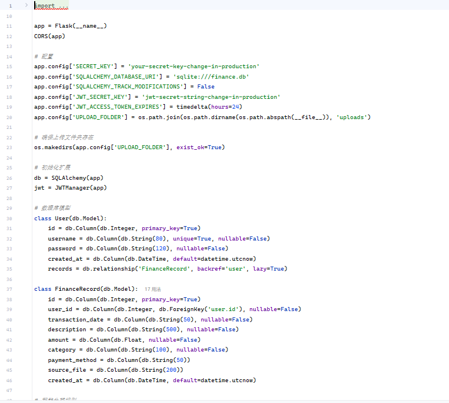Click line number 15 in the gutter

tap(9, 66)
